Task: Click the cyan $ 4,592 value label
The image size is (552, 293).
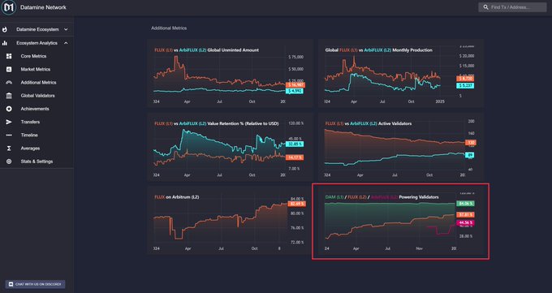Action: [295, 91]
